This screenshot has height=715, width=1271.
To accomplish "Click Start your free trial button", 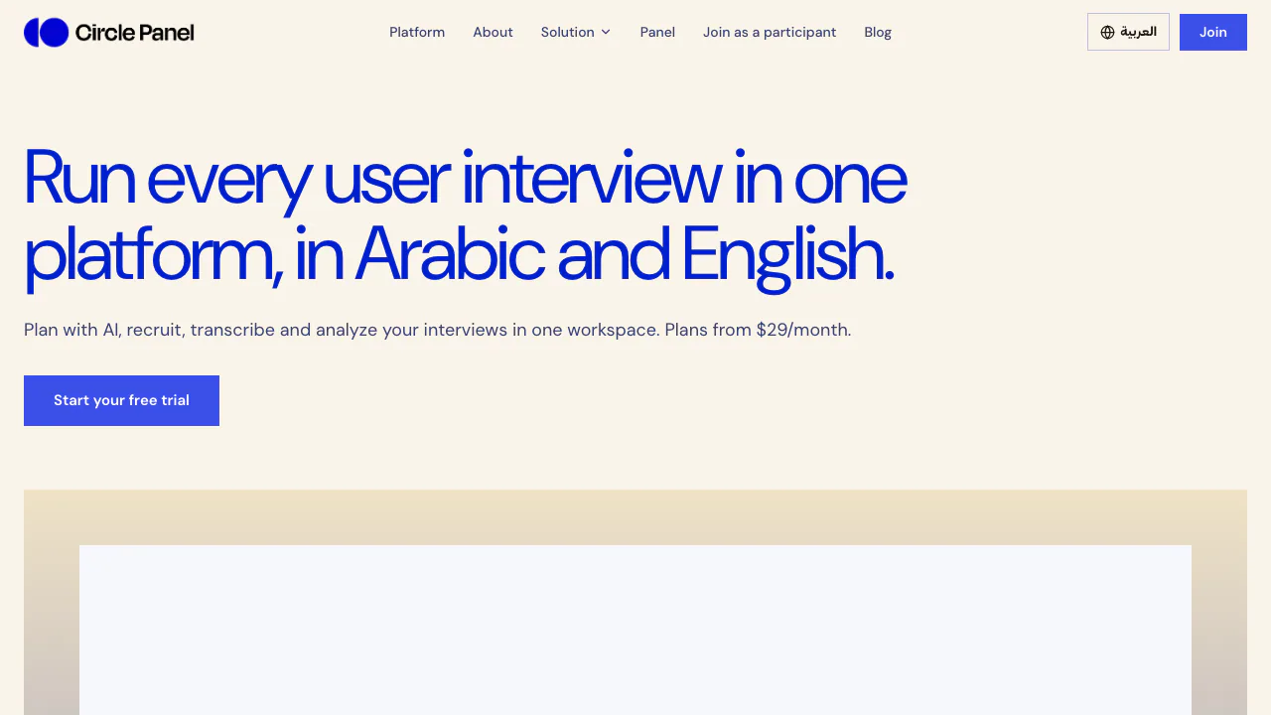I will 121,400.
